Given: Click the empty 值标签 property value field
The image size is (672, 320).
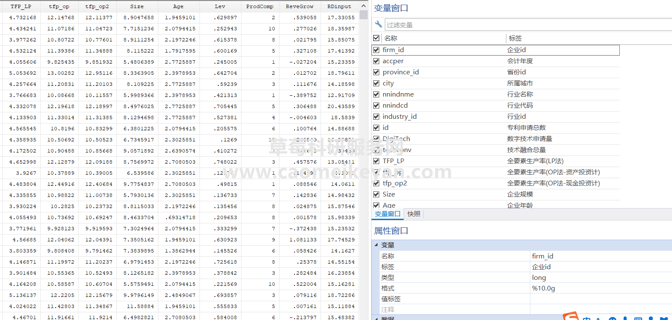Looking at the screenshot, I should click(601, 299).
